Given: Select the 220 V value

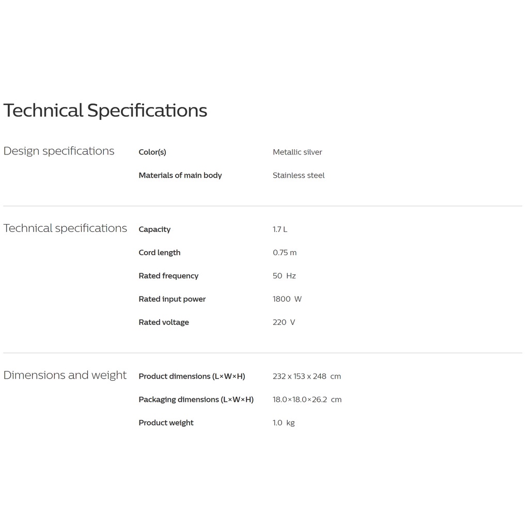Looking at the screenshot, I should tap(284, 322).
